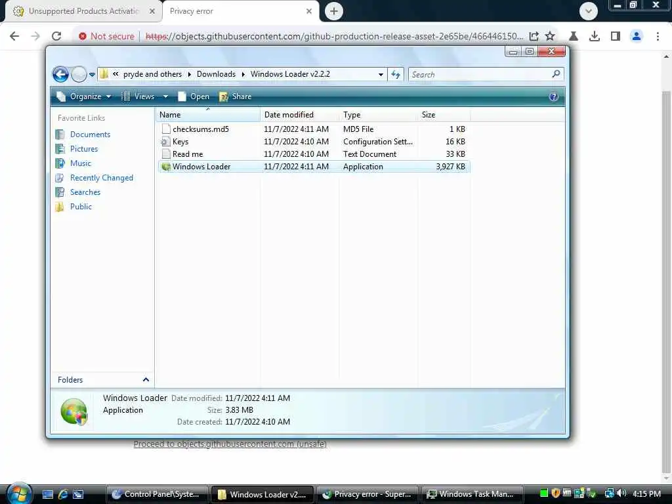Open the browser three-dot menu

(x=658, y=37)
